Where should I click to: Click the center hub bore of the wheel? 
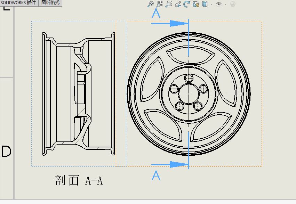(189, 94)
